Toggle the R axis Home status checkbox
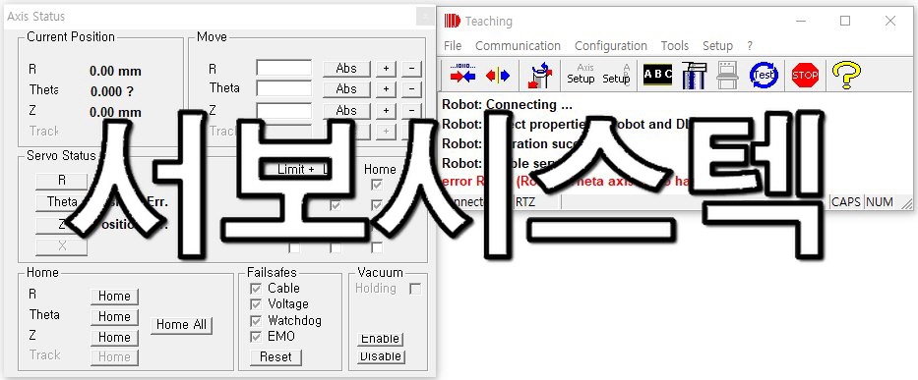This screenshot has width=918, height=380. point(377,185)
